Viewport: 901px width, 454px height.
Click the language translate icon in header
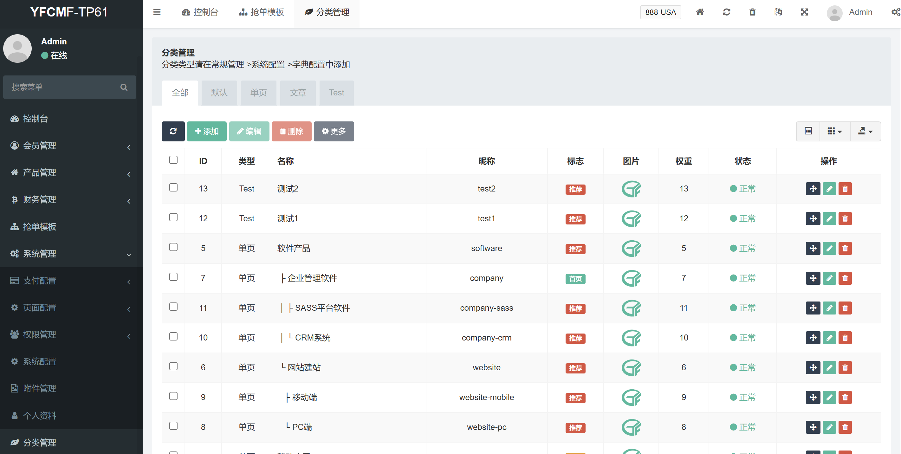point(778,12)
